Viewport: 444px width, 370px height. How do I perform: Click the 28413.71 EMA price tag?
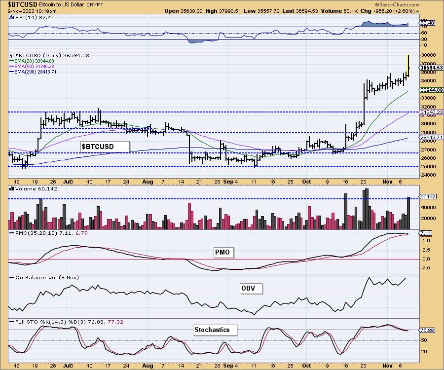tap(431, 137)
